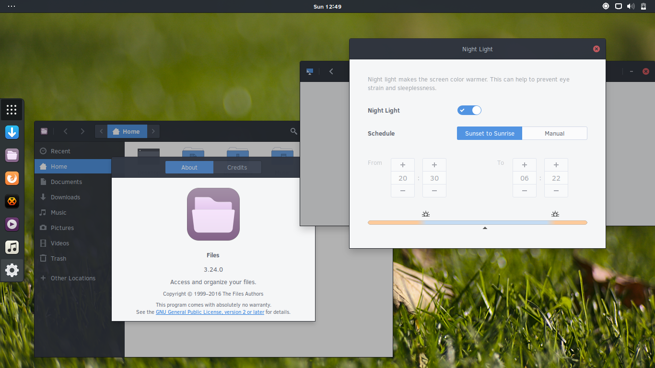Launch the blue download arrow app in dock
655x368 pixels.
(x=12, y=132)
